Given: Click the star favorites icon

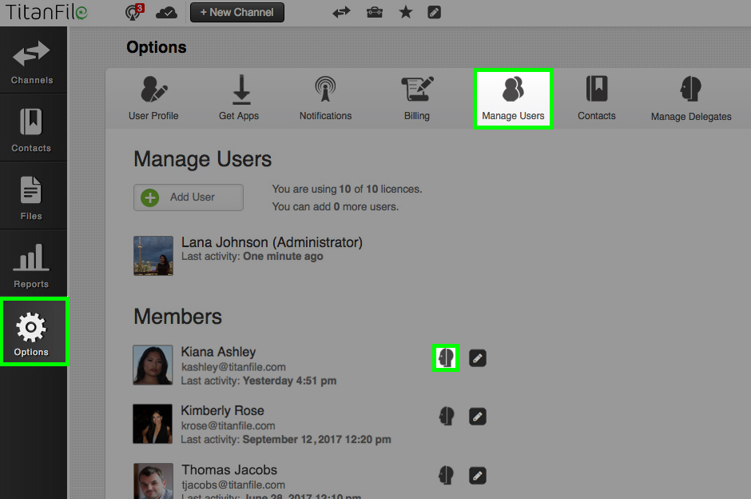Looking at the screenshot, I should (x=405, y=12).
